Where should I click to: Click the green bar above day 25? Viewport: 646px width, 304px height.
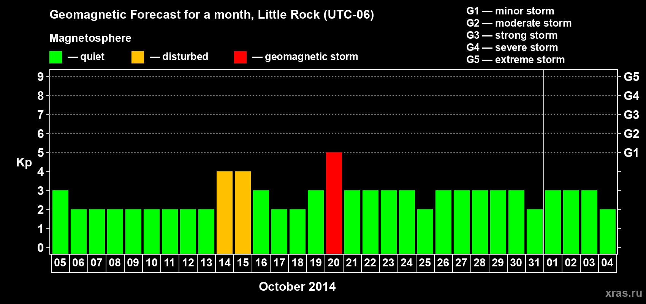point(425,231)
